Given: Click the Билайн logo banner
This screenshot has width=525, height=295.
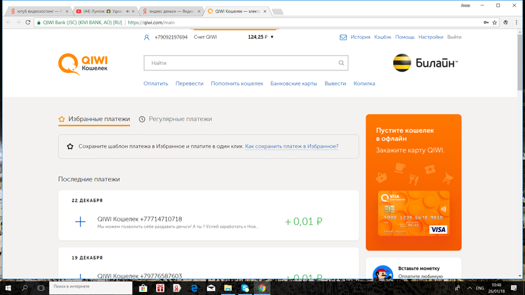Looking at the screenshot, I should [425, 63].
